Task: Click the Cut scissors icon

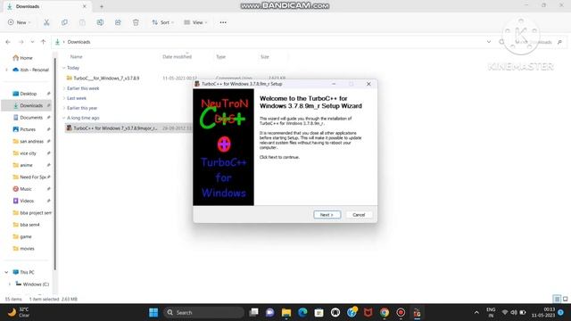Action: [x=46, y=22]
